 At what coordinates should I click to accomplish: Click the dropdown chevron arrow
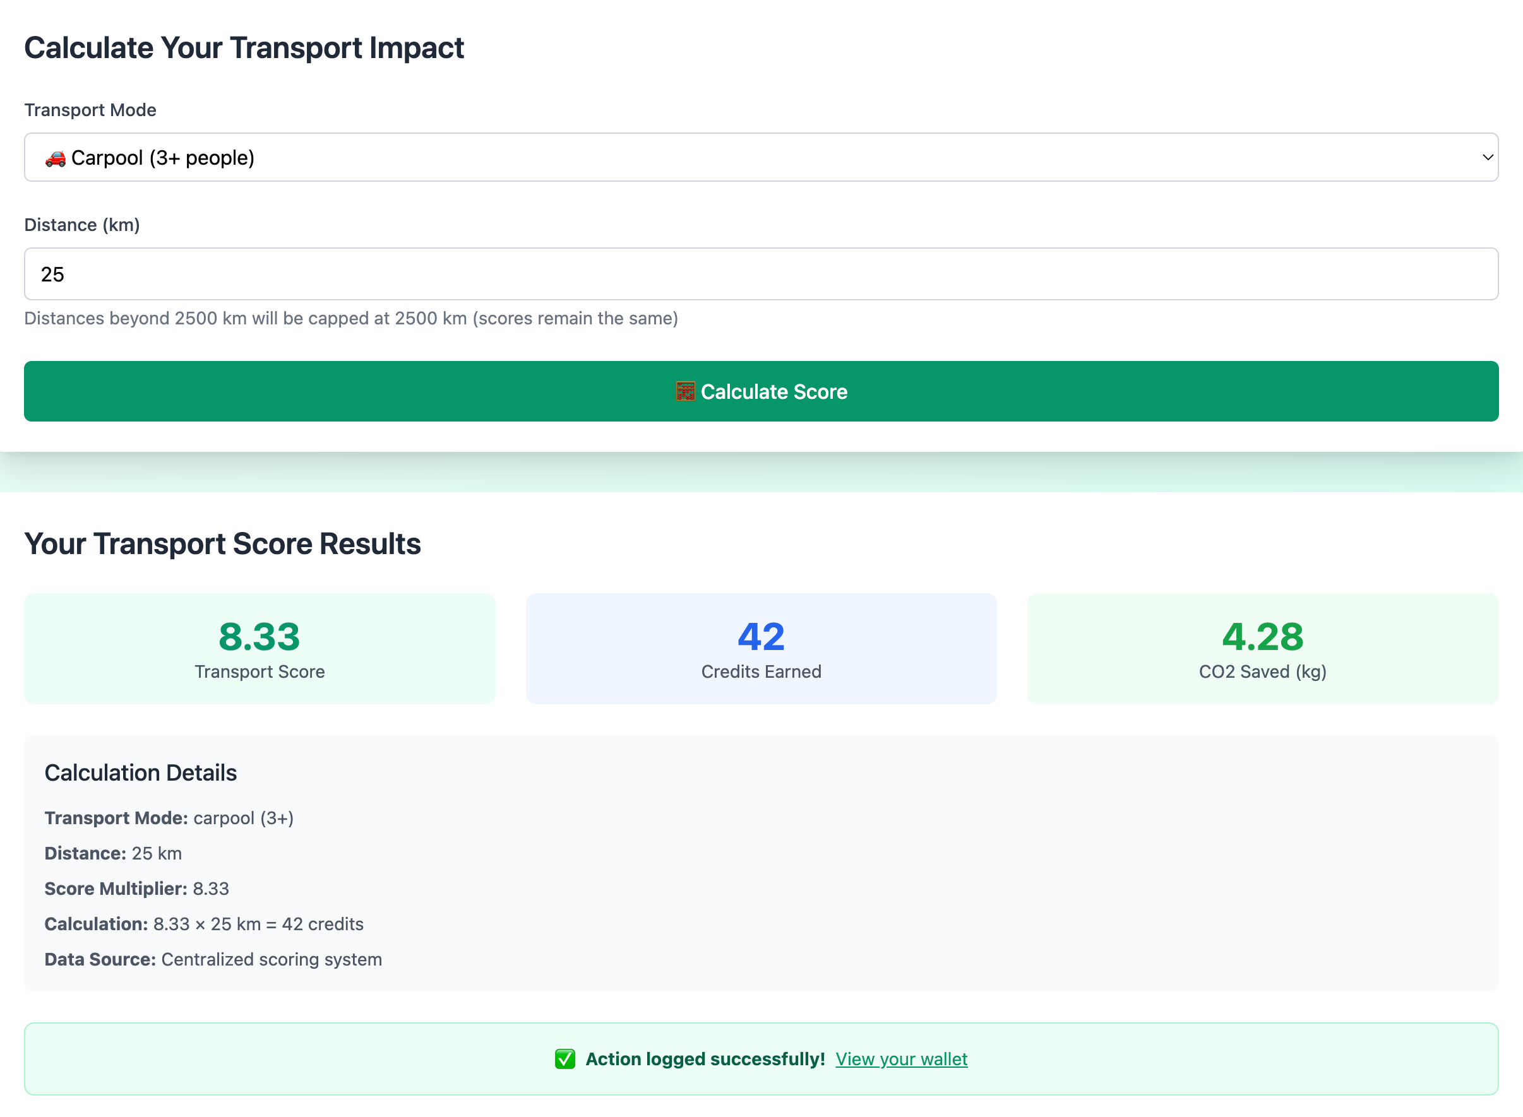[x=1487, y=158]
